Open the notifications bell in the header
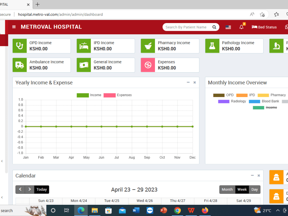Screen dimensions: 288x216 point(241,27)
